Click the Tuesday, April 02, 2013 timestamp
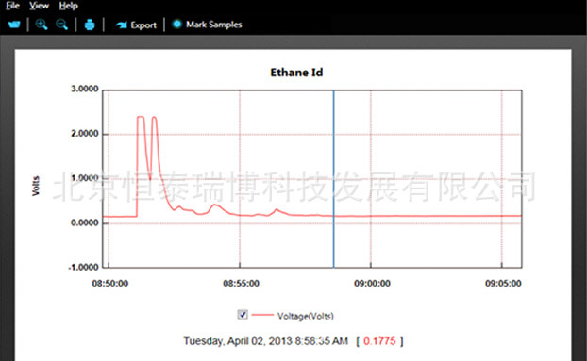 265,341
